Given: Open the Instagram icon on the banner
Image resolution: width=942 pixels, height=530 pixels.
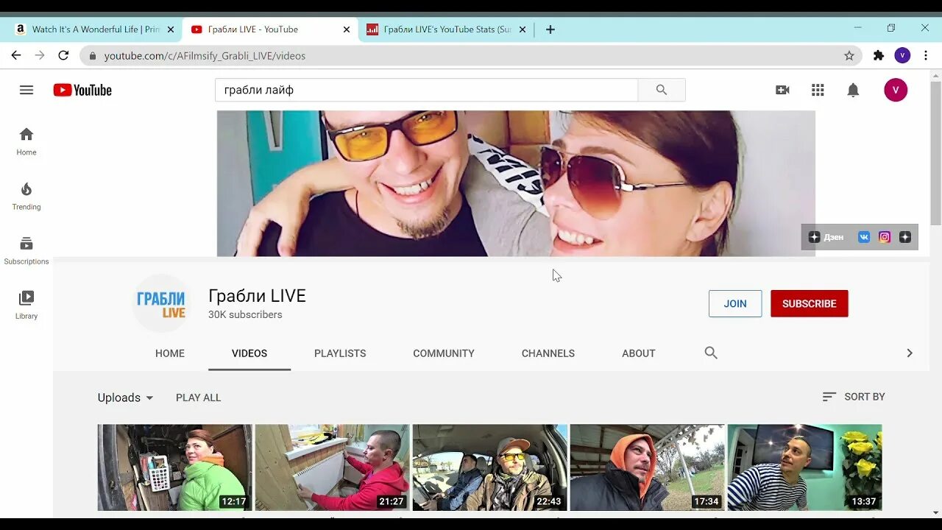Looking at the screenshot, I should pos(885,237).
